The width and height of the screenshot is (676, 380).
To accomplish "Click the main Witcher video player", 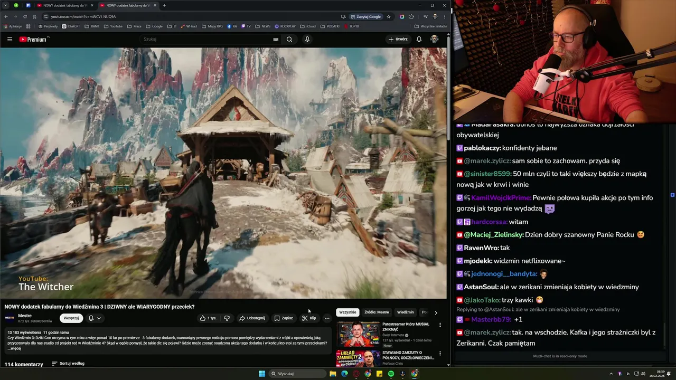I will (223, 173).
